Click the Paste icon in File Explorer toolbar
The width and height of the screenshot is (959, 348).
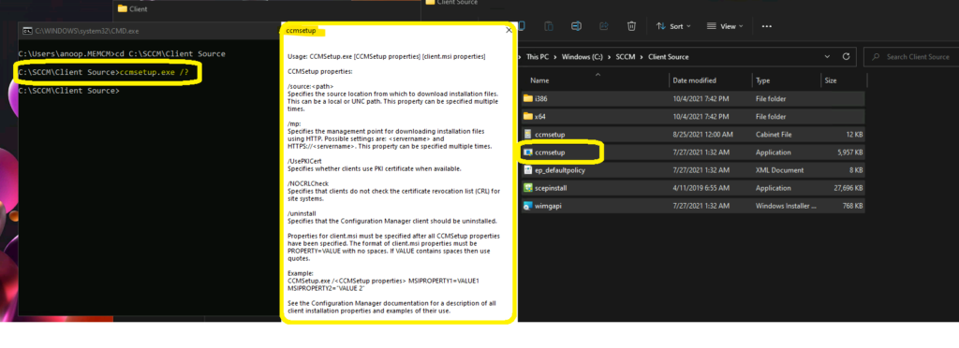[x=549, y=26]
